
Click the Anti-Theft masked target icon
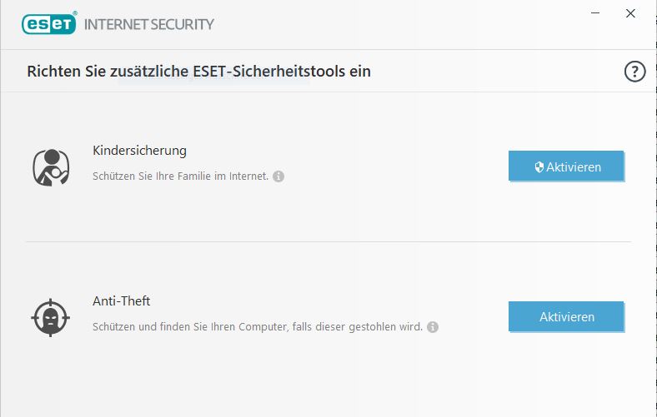[x=50, y=316]
